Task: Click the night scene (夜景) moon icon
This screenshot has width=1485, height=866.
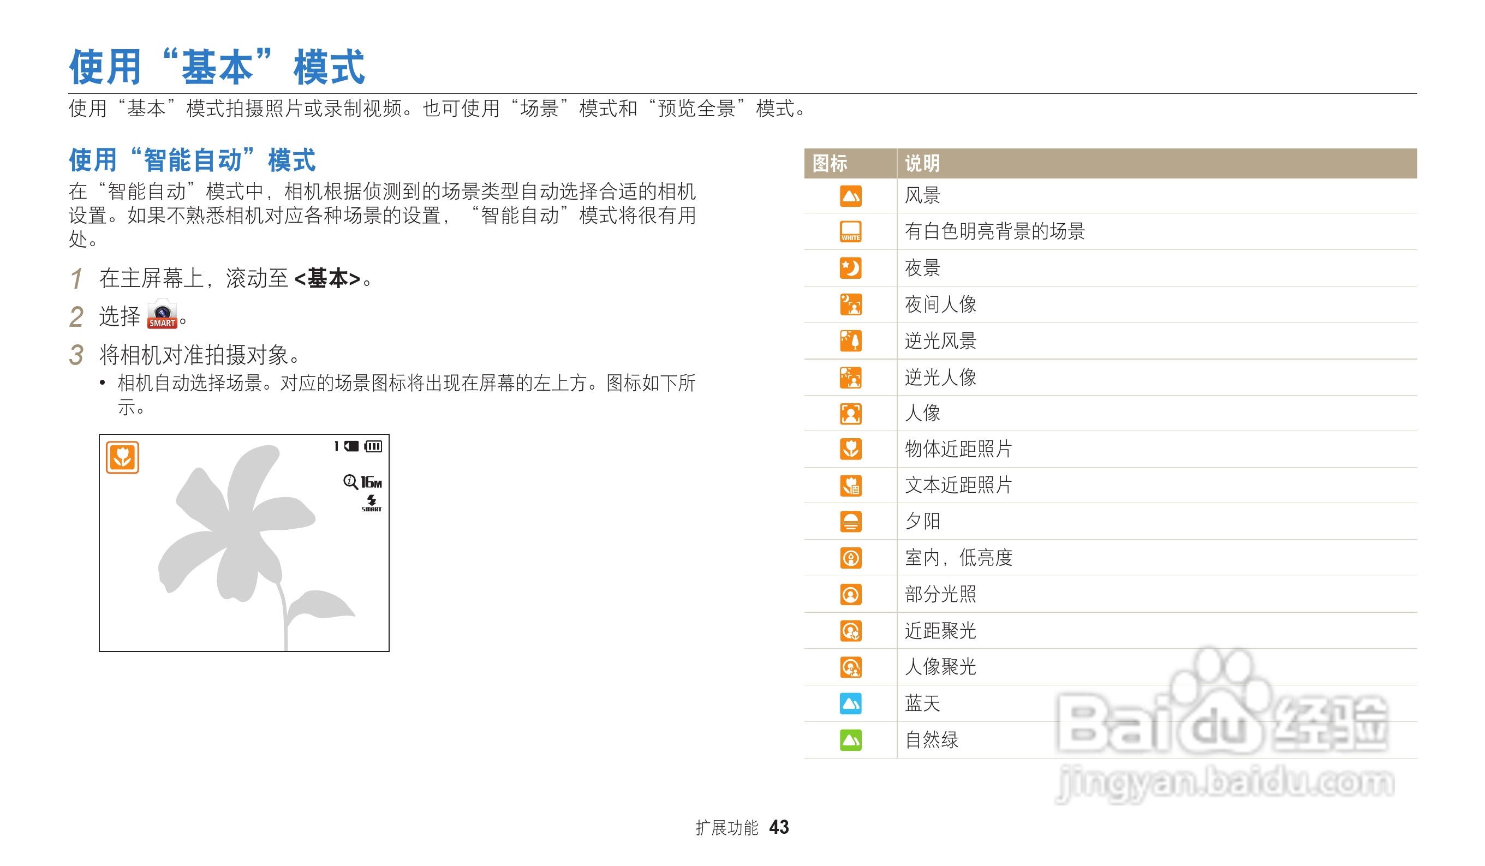Action: coord(850,268)
